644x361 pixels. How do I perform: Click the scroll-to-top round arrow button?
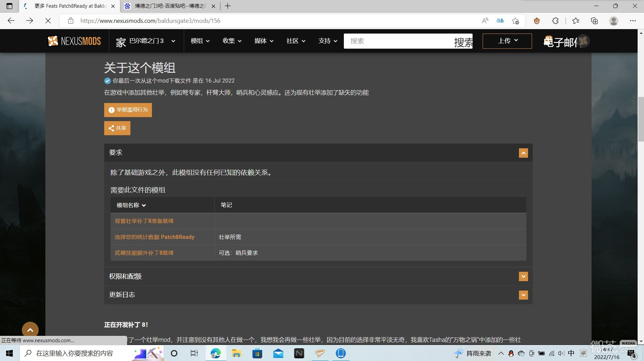[30, 330]
